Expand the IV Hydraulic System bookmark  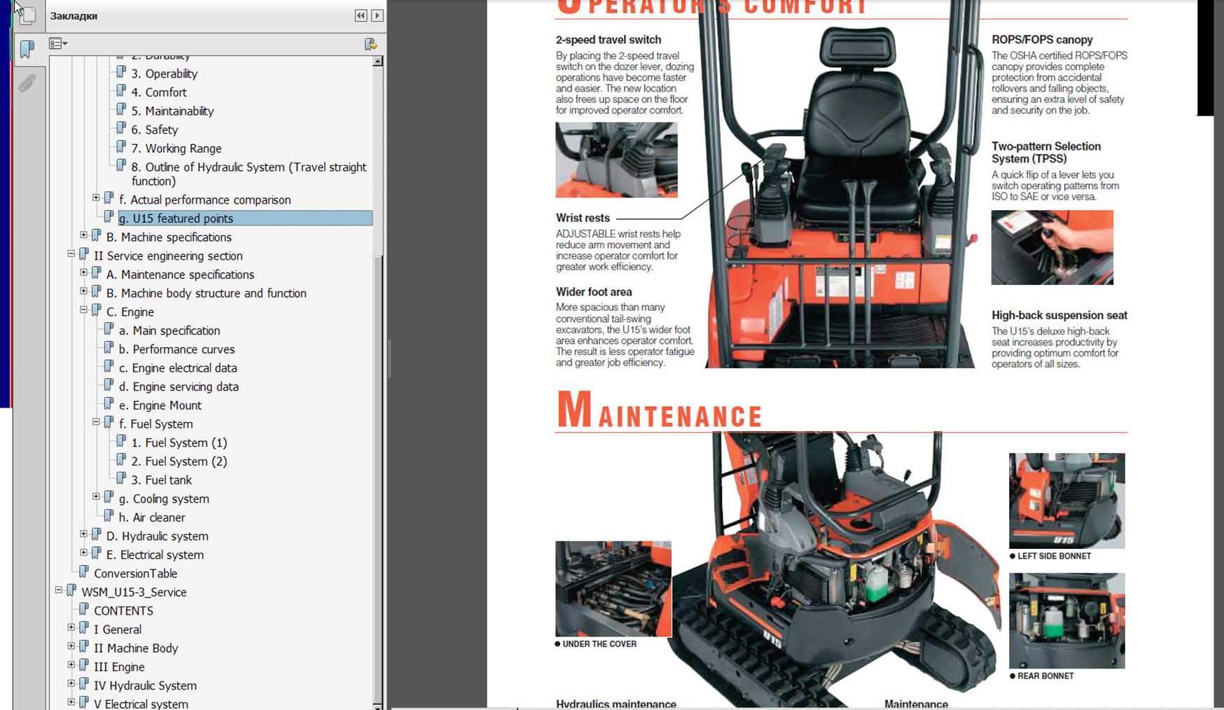(71, 683)
